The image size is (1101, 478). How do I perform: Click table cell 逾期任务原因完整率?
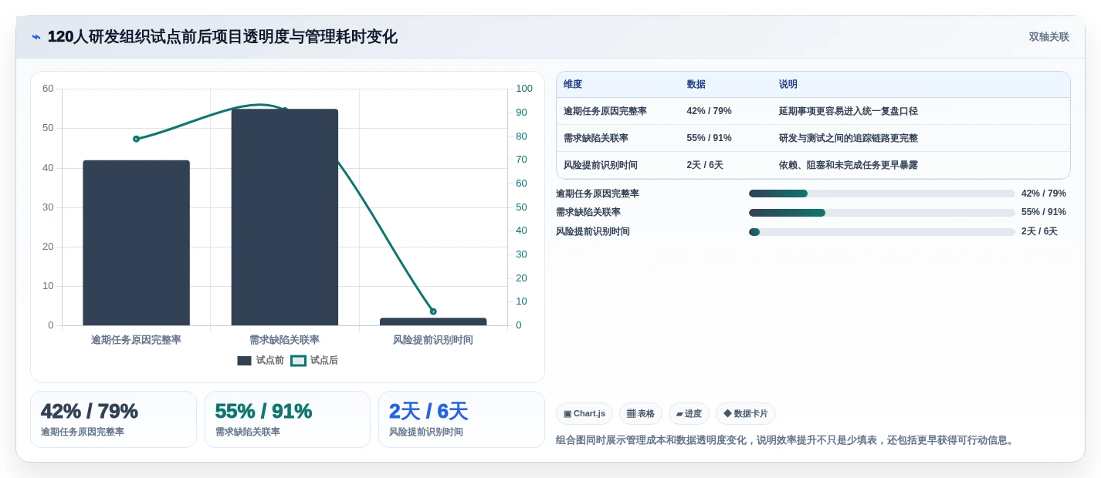click(x=605, y=111)
